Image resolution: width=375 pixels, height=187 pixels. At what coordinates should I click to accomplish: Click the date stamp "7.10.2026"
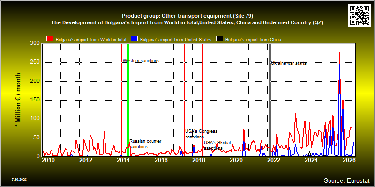click(19, 180)
